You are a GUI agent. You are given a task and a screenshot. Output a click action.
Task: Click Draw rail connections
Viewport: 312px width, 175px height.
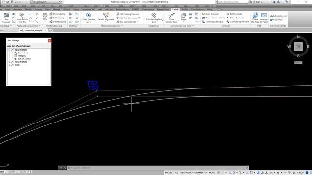(213, 17)
